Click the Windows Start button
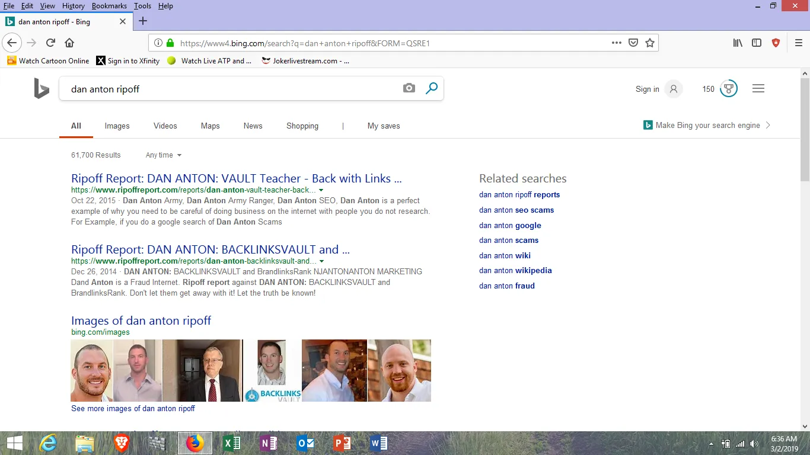 point(14,443)
